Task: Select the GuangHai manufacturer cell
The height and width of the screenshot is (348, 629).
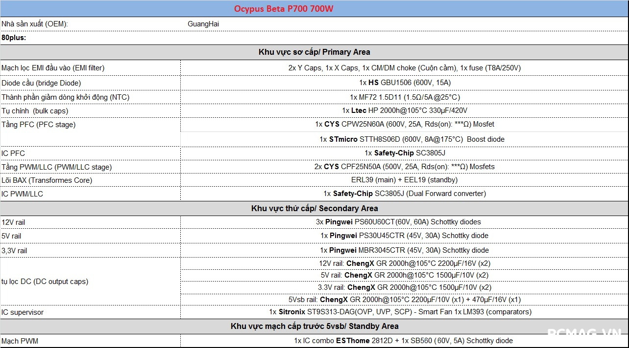Action: pos(203,23)
